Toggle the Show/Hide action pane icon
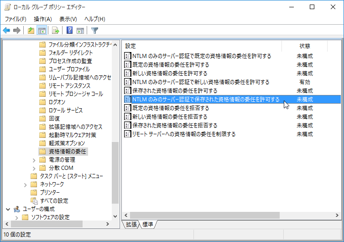The width and height of the screenshot is (344, 242). tap(80, 30)
